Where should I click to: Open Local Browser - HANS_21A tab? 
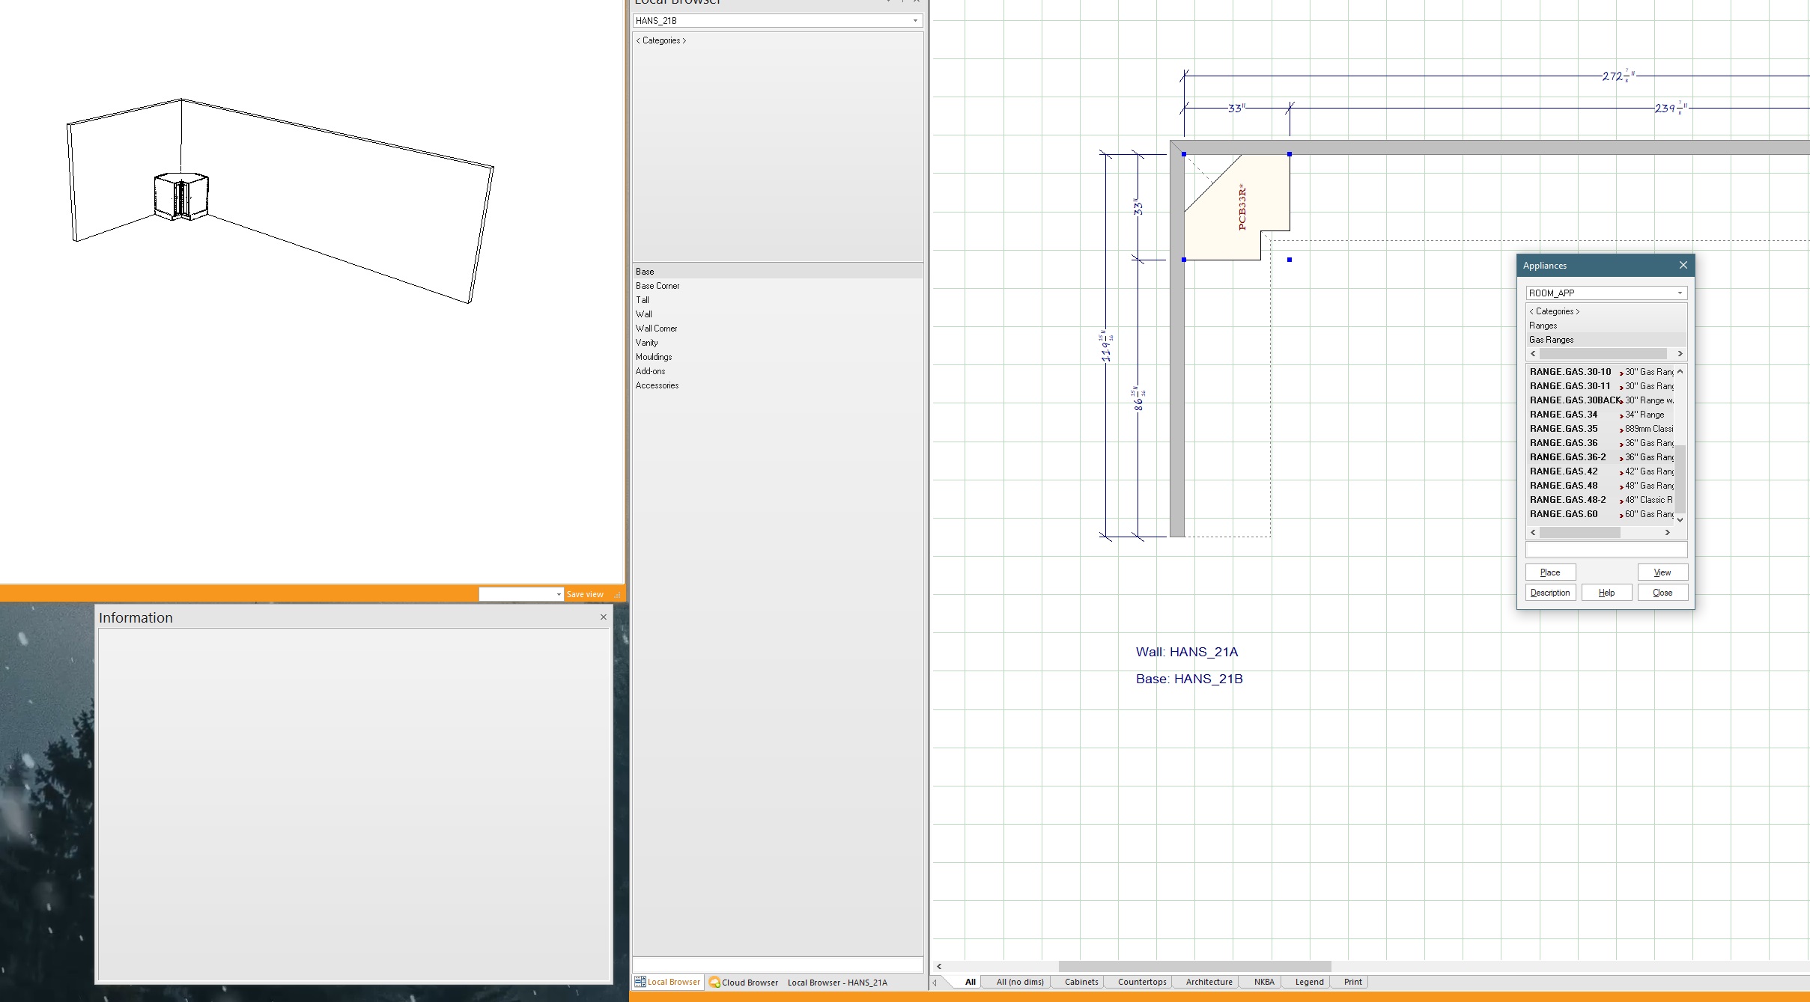(837, 983)
